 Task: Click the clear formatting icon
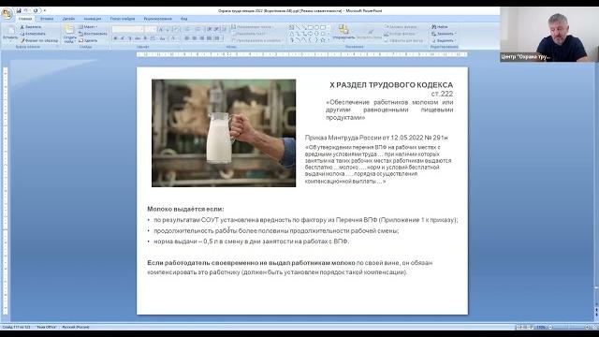(x=177, y=29)
